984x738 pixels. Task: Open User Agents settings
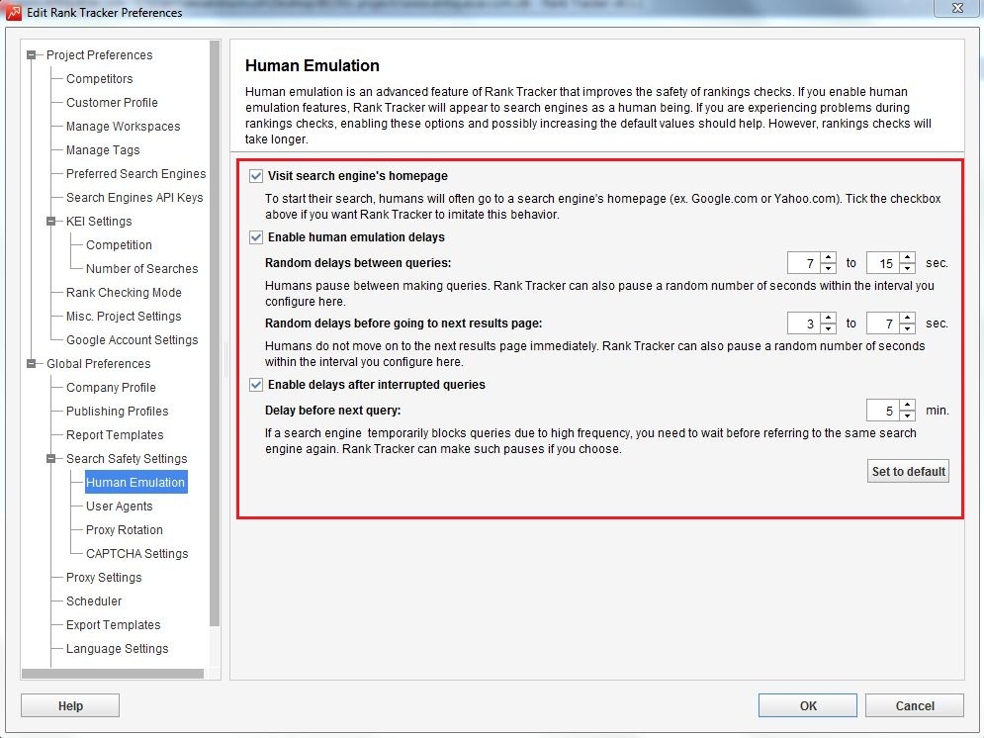(x=120, y=507)
